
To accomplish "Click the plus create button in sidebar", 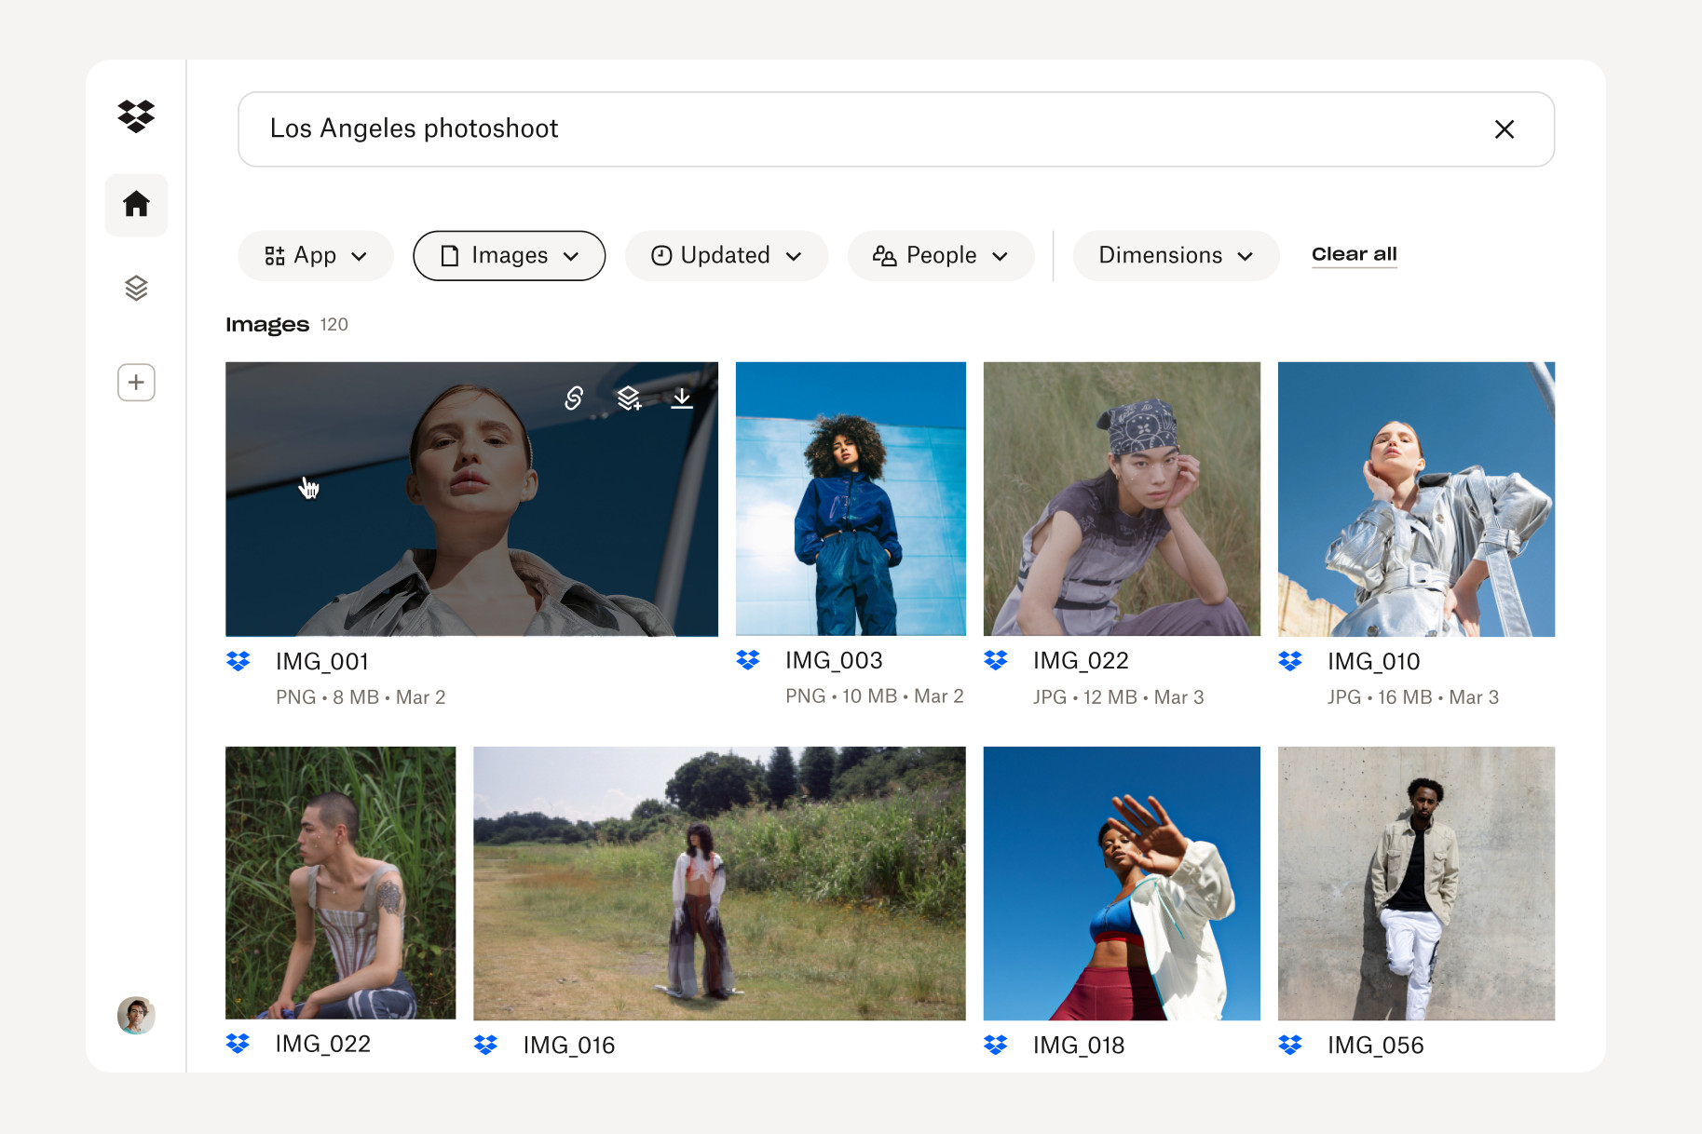I will tap(136, 383).
